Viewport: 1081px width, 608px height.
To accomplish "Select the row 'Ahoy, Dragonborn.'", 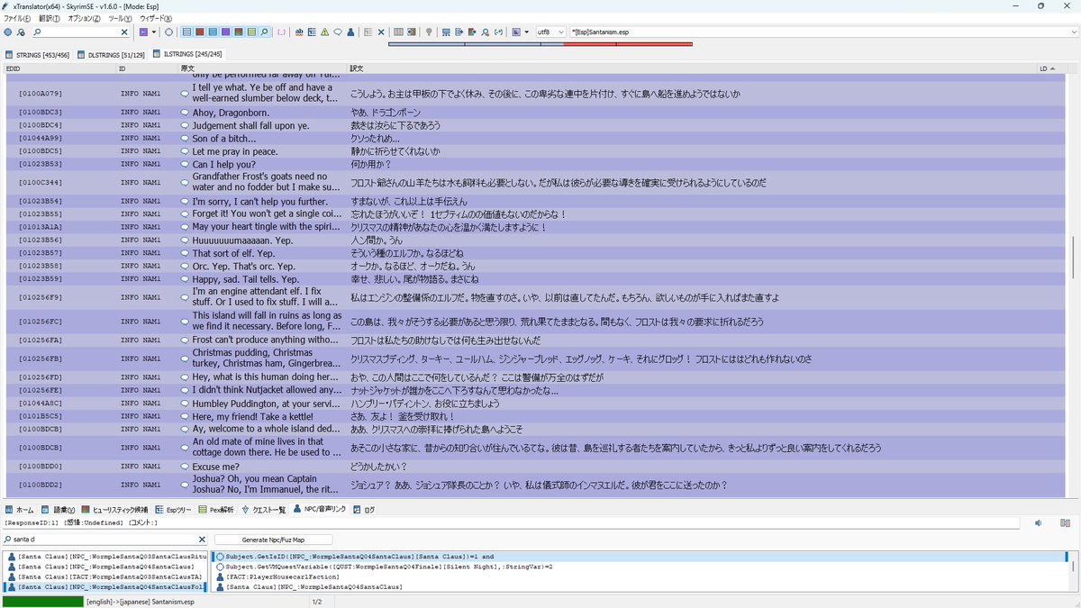I will tap(535, 112).
